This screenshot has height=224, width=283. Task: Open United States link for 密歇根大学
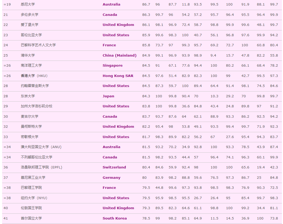click(116, 137)
